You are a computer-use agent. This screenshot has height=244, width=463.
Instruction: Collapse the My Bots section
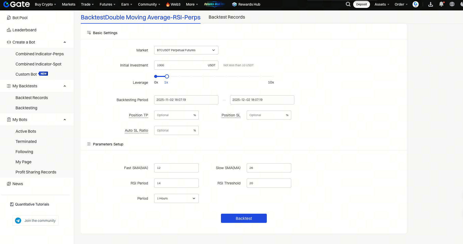point(65,120)
